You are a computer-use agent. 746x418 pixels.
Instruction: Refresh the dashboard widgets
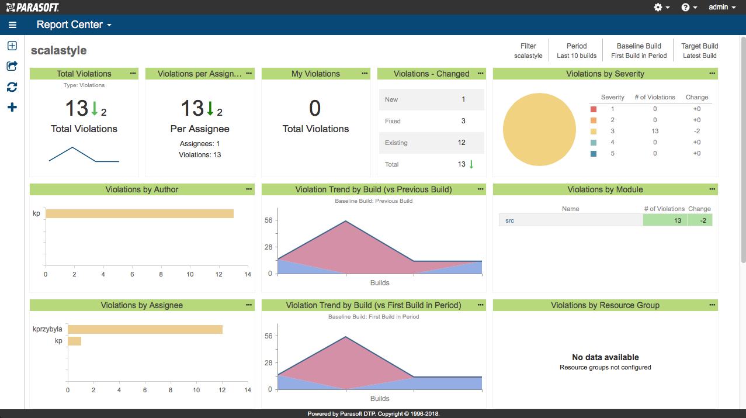click(12, 87)
